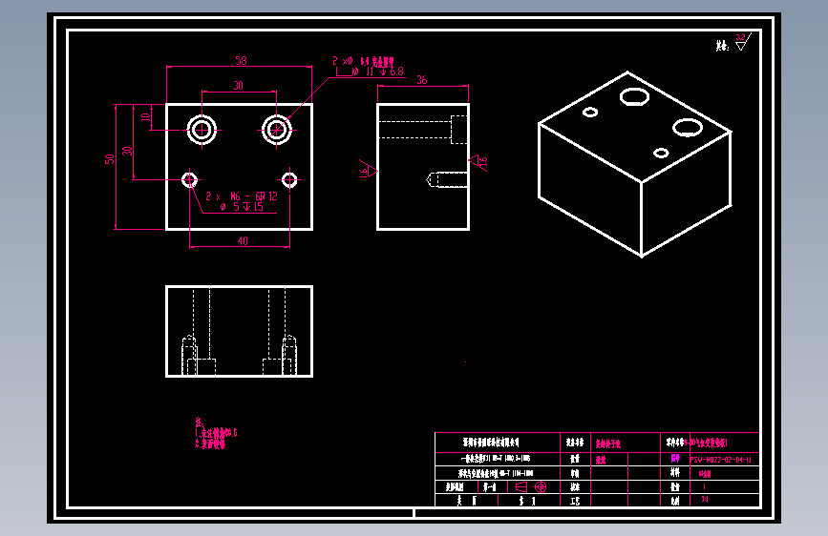Click the magenta notes text block
Image resolution: width=828 pixels, height=536 pixels.
[x=216, y=433]
